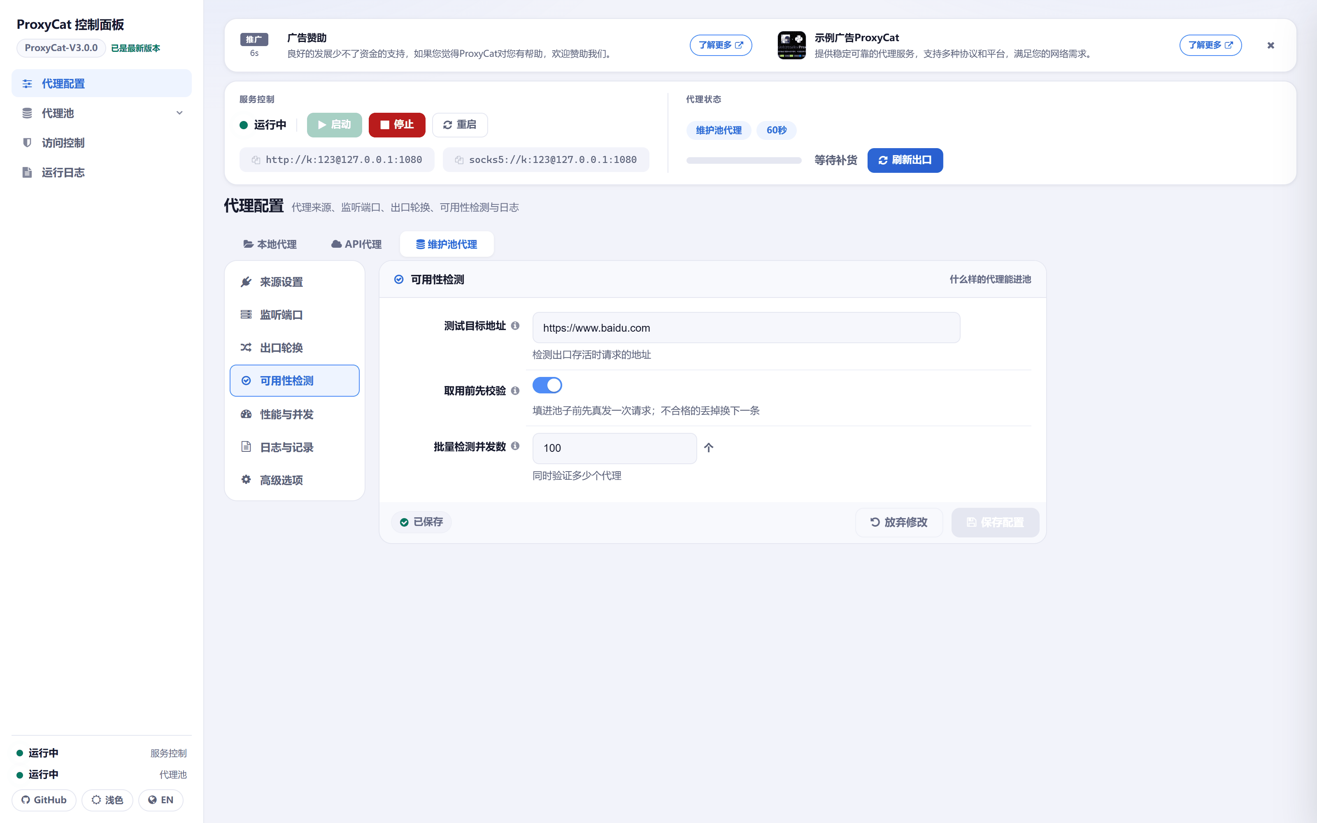Click the 保存配置 save button
Screen dimensions: 1317x823
(x=995, y=522)
